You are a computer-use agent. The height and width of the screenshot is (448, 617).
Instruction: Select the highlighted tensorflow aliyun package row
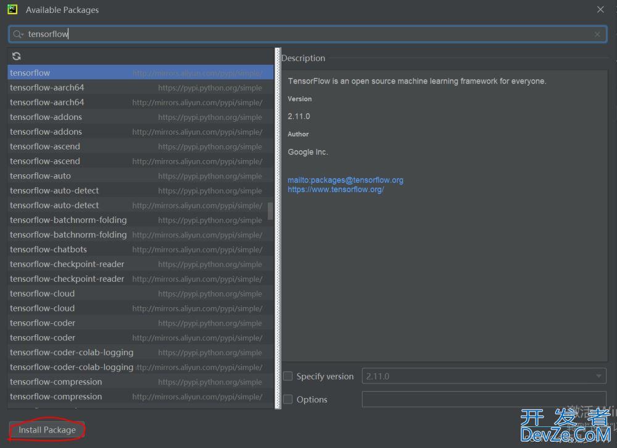[x=141, y=73]
